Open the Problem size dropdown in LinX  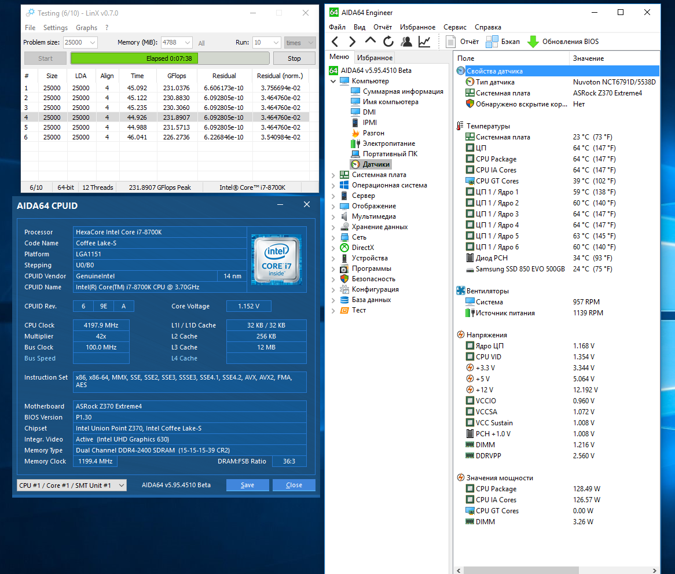[93, 43]
